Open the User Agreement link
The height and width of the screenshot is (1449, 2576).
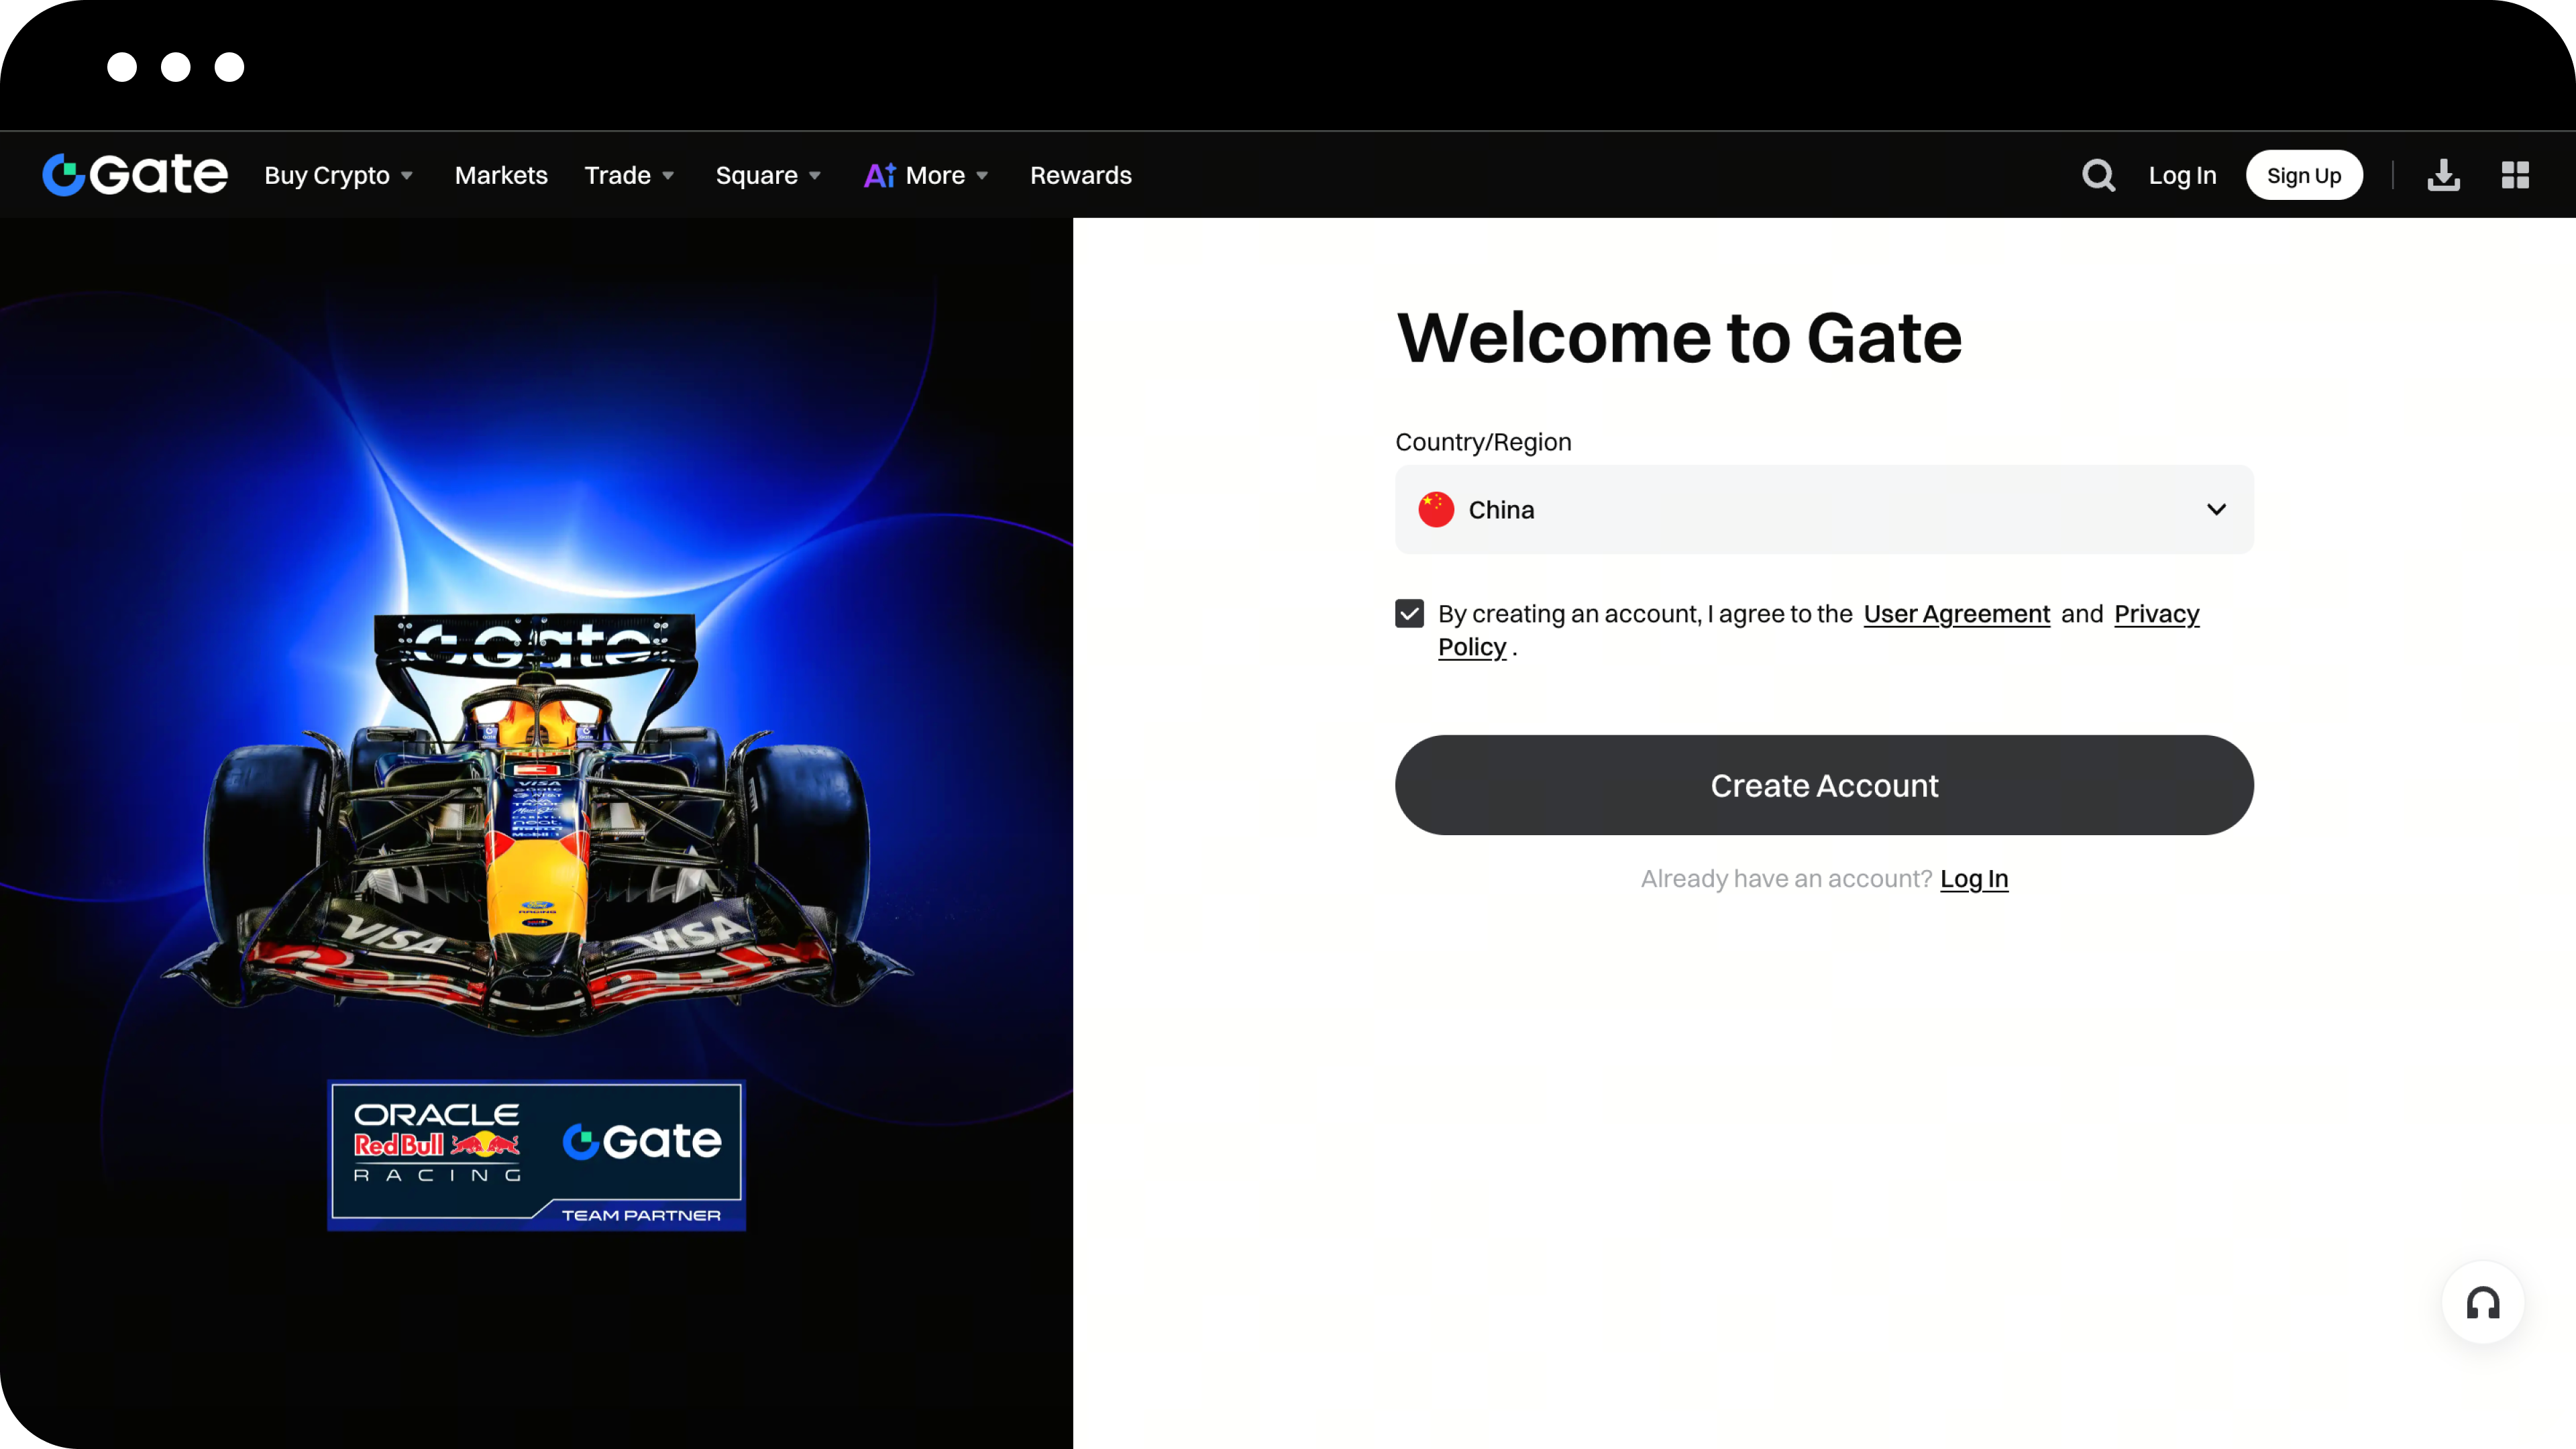1956,613
